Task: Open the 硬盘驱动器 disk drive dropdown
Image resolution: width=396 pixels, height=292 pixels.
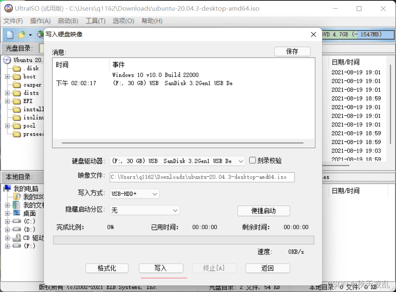Action: (241, 161)
